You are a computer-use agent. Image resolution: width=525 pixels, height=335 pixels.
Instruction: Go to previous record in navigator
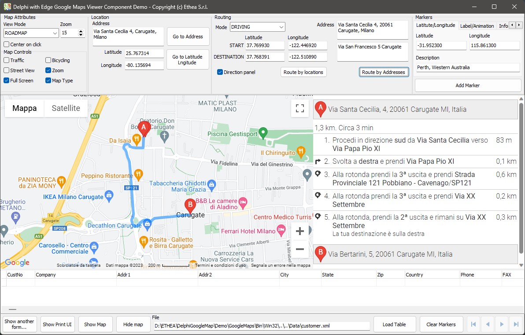(488, 324)
